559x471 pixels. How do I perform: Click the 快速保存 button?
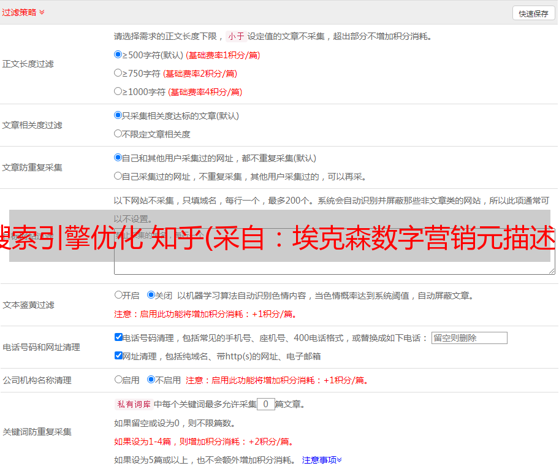click(533, 13)
